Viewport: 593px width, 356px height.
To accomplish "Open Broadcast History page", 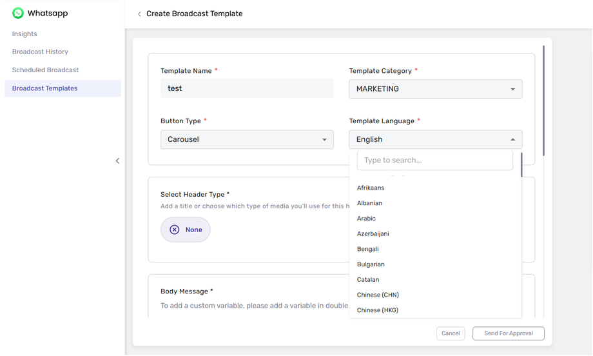I will [x=40, y=52].
